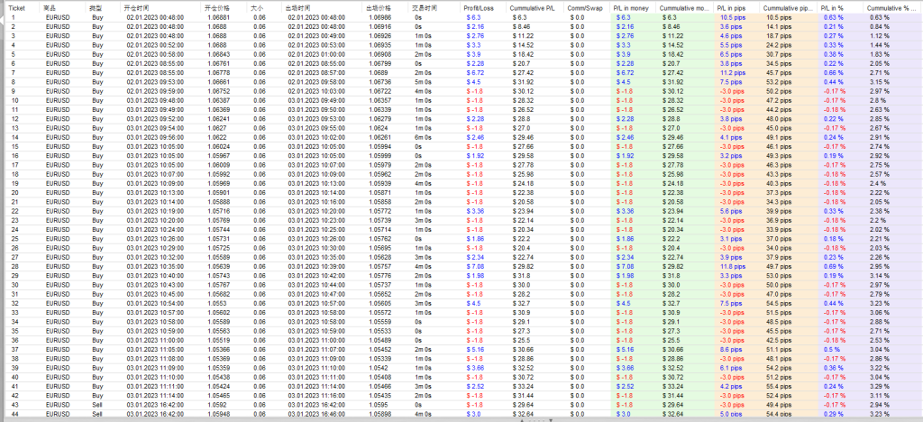The image size is (923, 422).
Task: Click the Sell cell in ticket 43 row
Action: point(97,406)
